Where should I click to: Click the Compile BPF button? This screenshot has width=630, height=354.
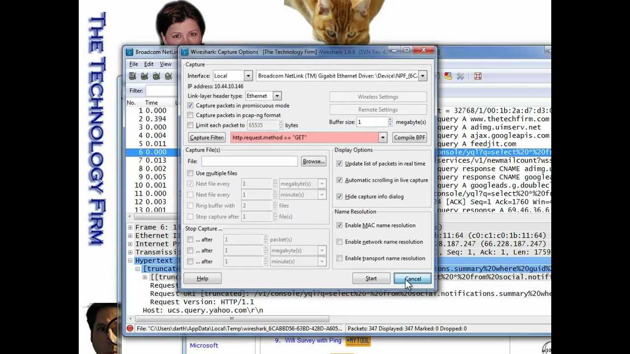409,138
